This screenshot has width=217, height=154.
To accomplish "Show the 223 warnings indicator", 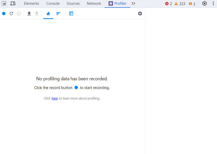I will 180,4.
